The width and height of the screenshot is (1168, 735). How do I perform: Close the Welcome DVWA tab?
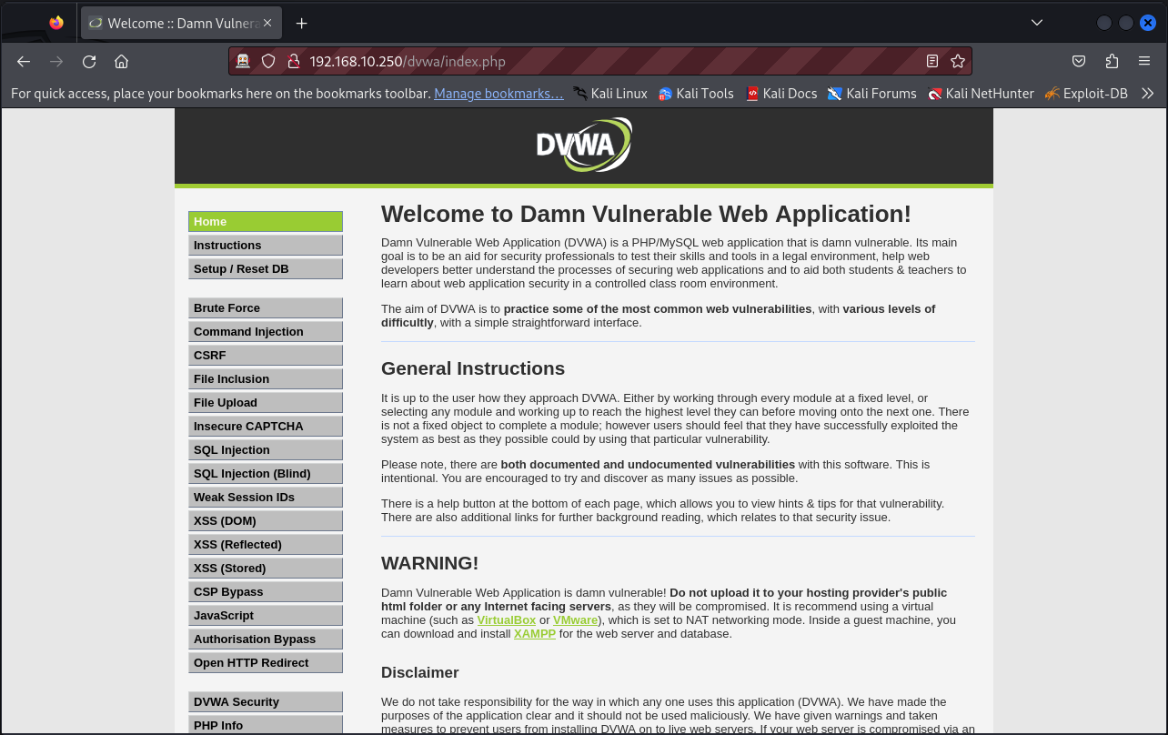click(x=267, y=23)
